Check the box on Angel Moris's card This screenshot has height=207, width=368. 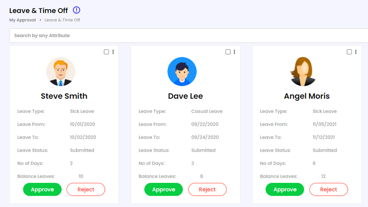tap(349, 52)
